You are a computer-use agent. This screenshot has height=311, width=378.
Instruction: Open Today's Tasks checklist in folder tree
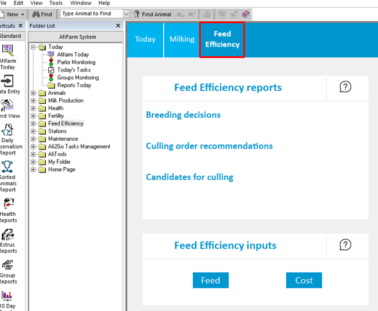pyautogui.click(x=74, y=70)
